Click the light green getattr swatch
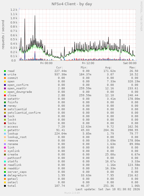This screenshot has width=144, height=196. click(5, 130)
